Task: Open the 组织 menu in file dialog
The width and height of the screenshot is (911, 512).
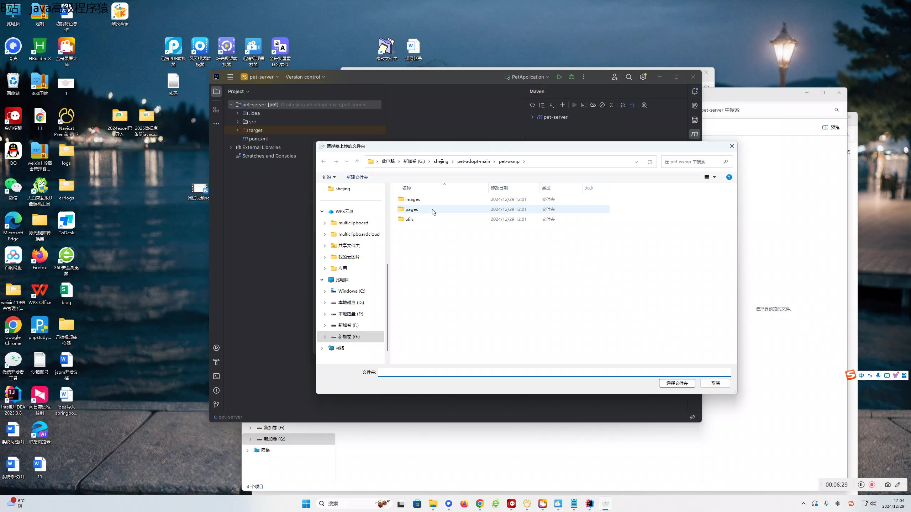Action: [x=329, y=177]
